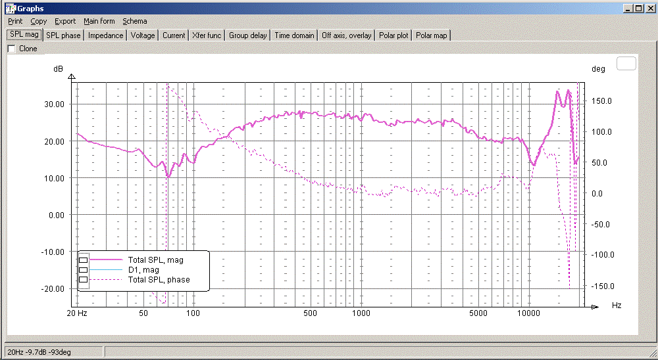Click the blank button at the graph's top right
The image size is (658, 360).
tap(626, 64)
